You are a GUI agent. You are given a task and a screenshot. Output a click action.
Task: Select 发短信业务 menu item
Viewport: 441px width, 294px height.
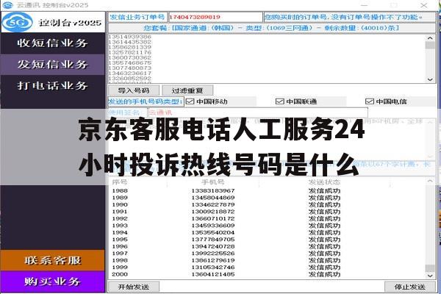pyautogui.click(x=53, y=65)
